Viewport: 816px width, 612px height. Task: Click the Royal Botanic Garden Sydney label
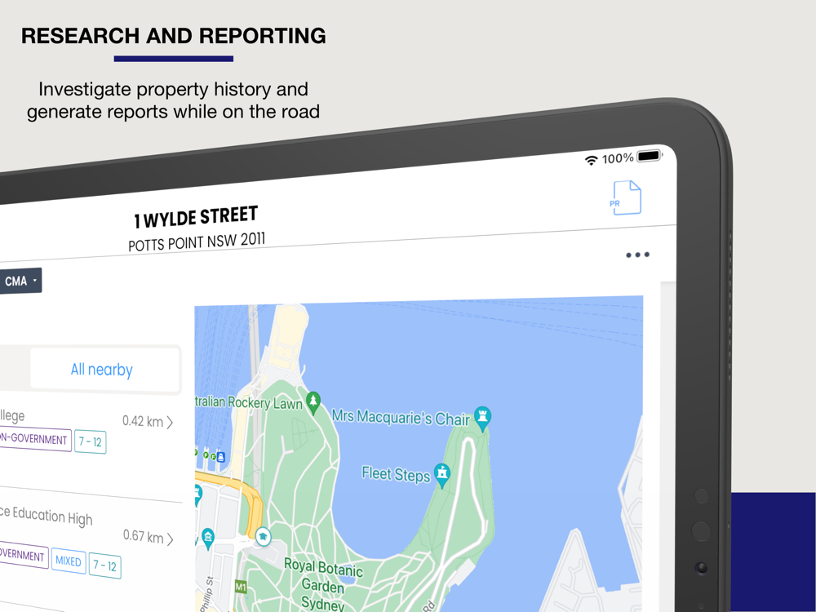[324, 584]
